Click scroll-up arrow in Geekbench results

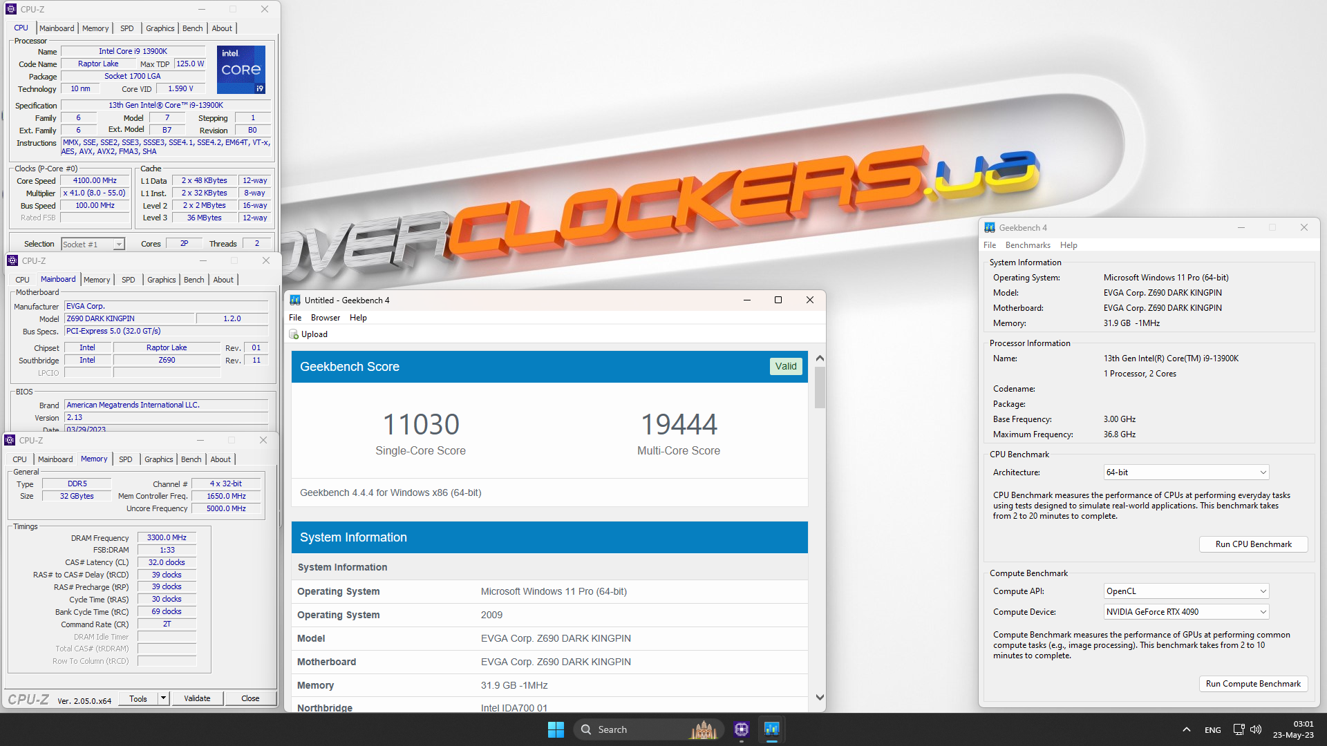click(x=820, y=358)
